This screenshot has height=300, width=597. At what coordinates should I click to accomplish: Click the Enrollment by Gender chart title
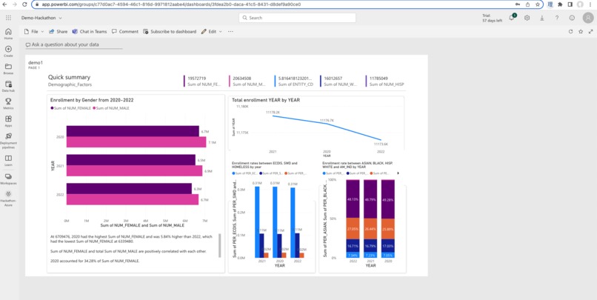coord(92,100)
